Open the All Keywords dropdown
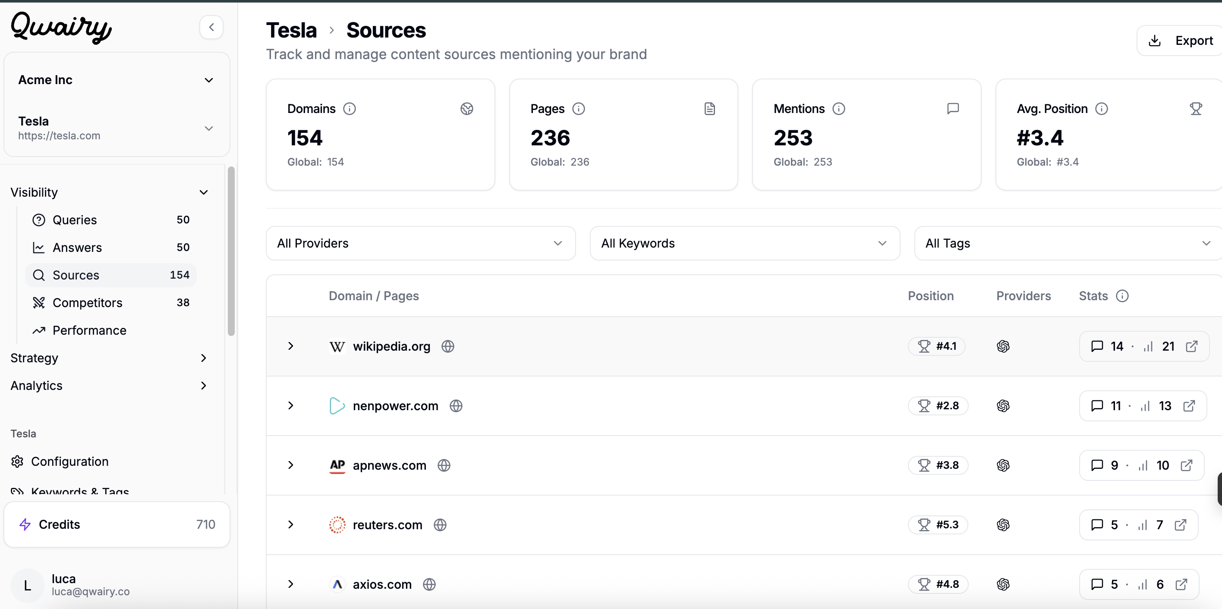 click(744, 243)
